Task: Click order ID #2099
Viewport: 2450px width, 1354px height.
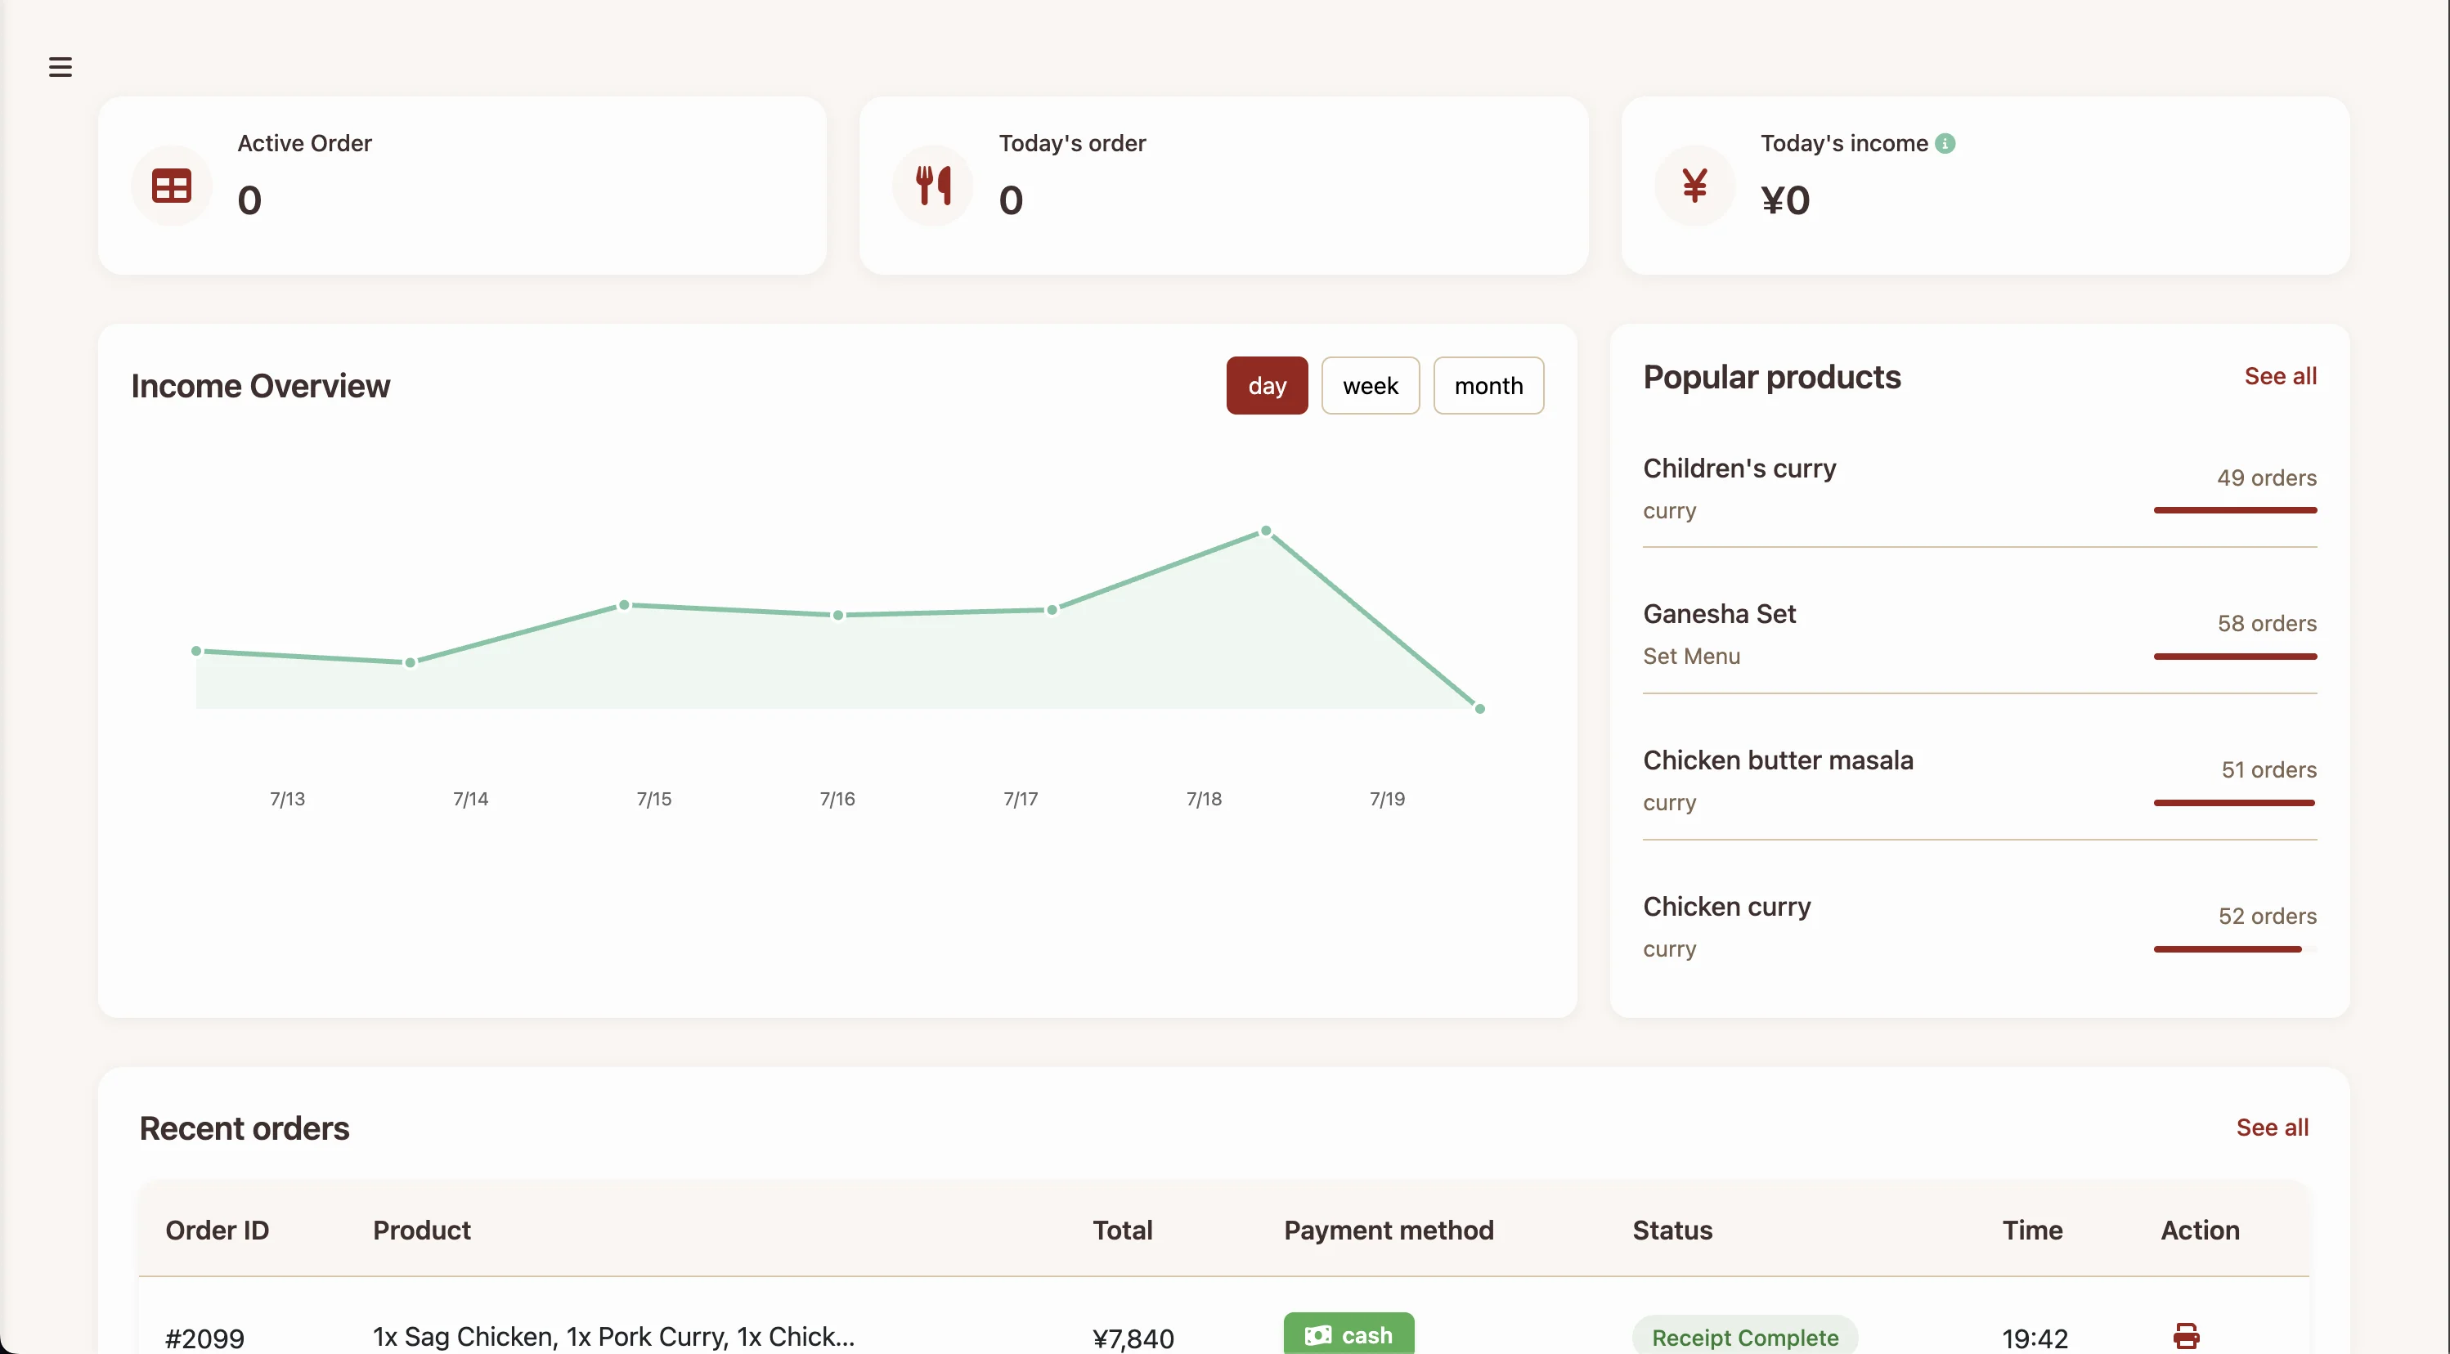Action: pos(204,1338)
